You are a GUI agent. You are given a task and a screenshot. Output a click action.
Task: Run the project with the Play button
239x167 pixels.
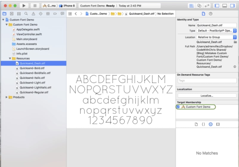point(24,6)
